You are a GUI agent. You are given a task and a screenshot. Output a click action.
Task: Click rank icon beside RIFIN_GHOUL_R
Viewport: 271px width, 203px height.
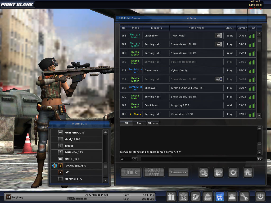60,133
